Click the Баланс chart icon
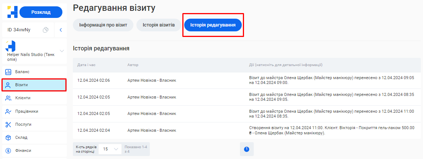Viewport: 423px width, 159px height. 8,72
